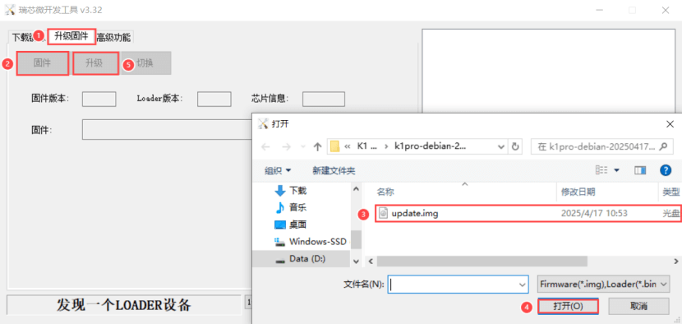Screen dimensions: 682x324
Task: Open the help icon
Action: click(x=666, y=170)
